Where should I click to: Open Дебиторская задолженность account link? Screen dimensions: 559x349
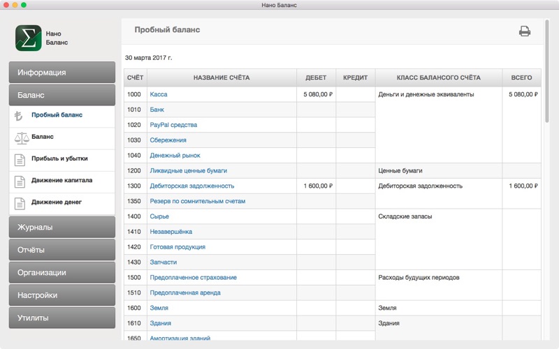pos(191,186)
